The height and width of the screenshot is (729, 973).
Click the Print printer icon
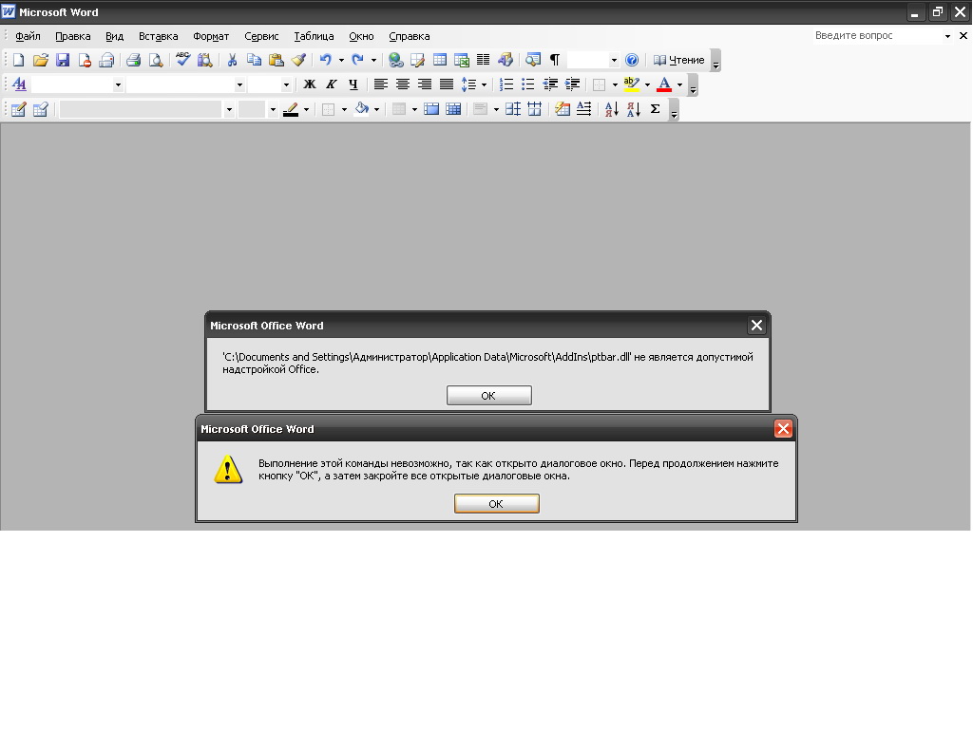(133, 60)
